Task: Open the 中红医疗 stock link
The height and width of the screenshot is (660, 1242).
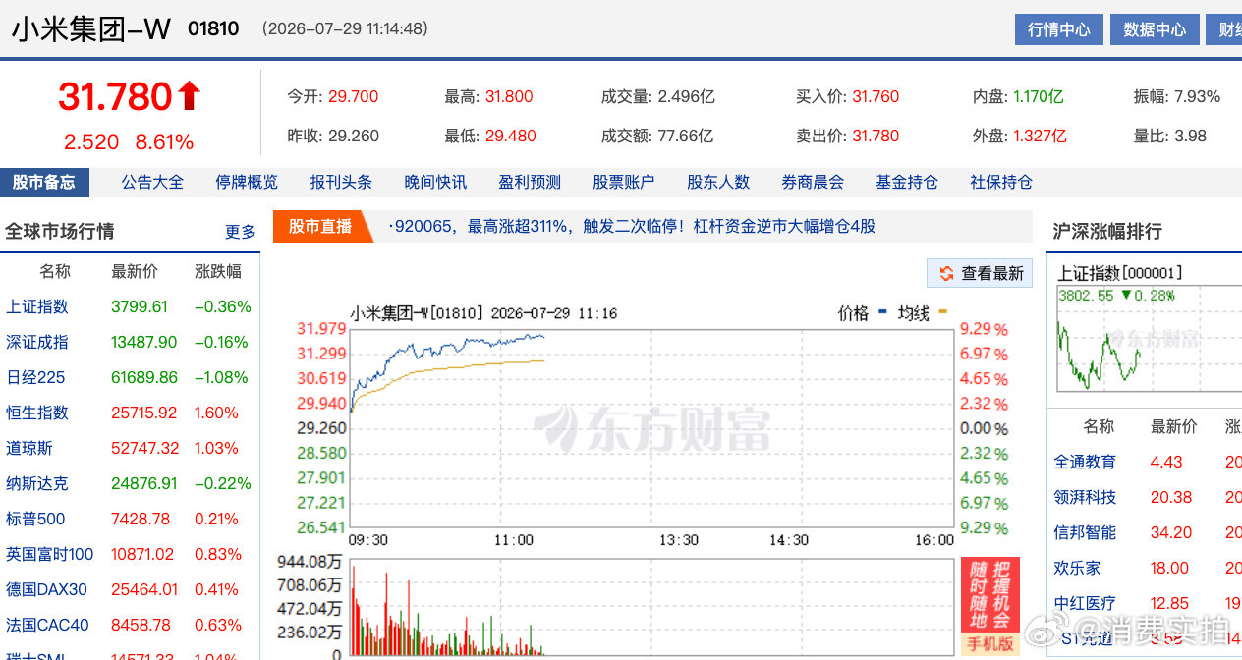Action: [1085, 603]
